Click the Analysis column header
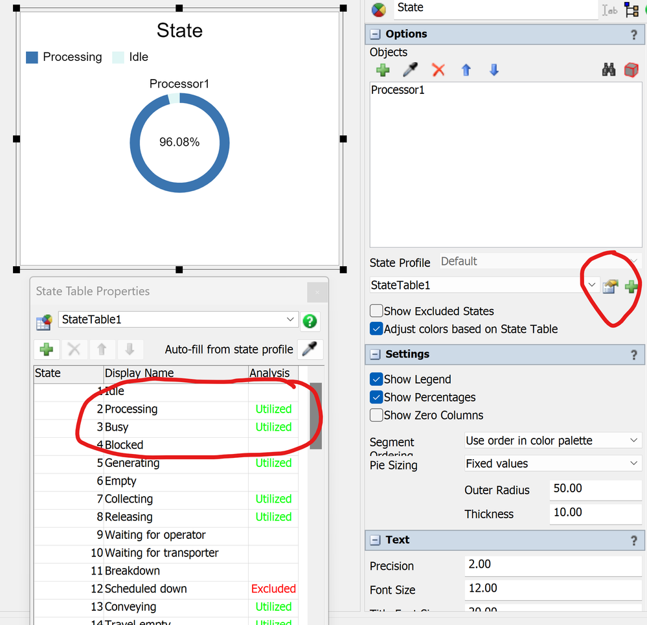647x625 pixels. pos(273,373)
